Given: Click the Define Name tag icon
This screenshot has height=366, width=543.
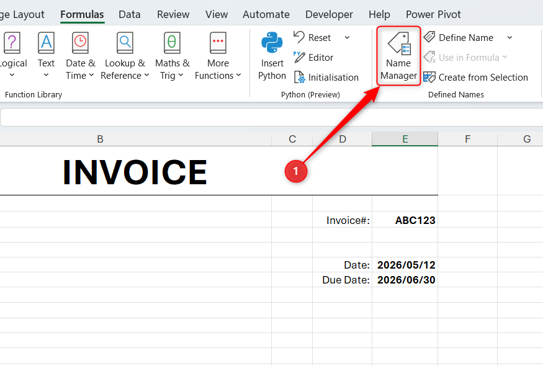Looking at the screenshot, I should coord(429,37).
